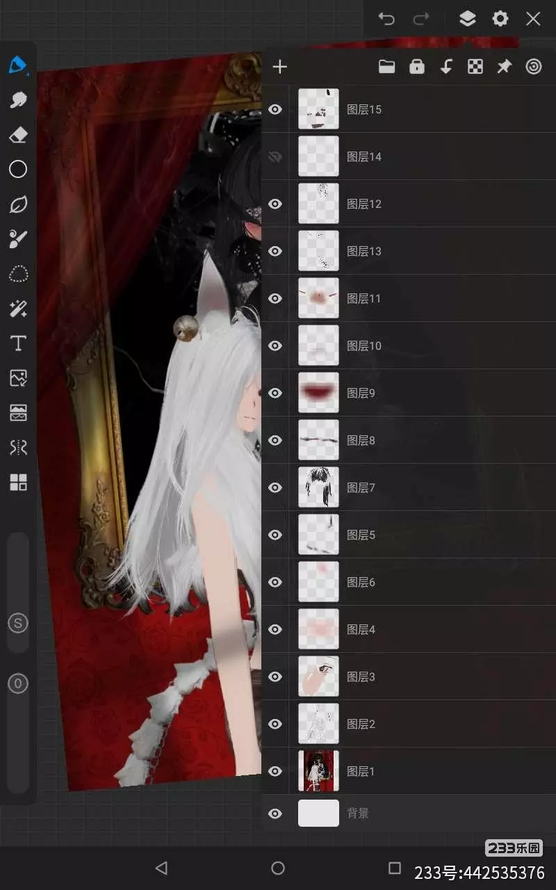Screen dimensions: 556x890
Task: Open the settings gear
Action: click(500, 19)
